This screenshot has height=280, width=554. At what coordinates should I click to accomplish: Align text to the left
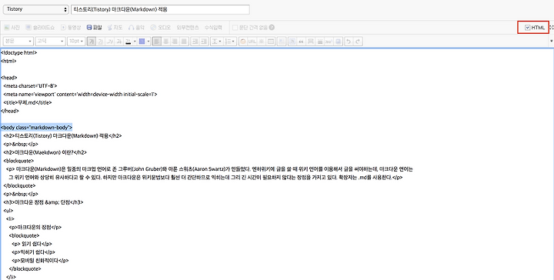(156, 42)
